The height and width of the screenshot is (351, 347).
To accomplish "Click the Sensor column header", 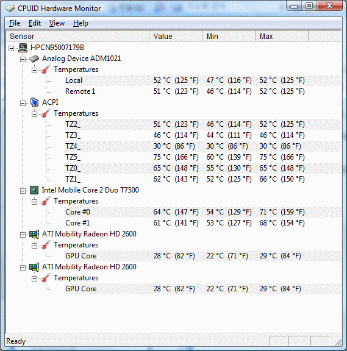I will click(x=77, y=37).
